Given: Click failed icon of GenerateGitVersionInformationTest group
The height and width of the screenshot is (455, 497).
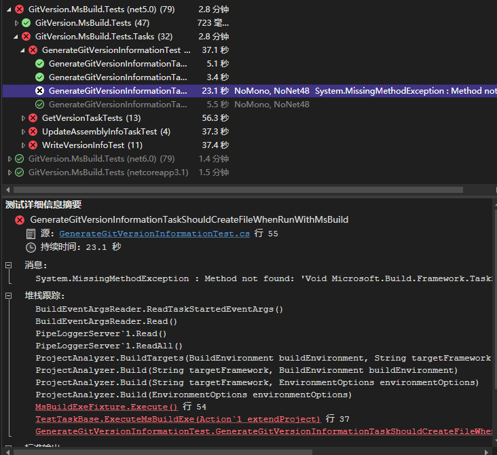Looking at the screenshot, I should [x=33, y=50].
